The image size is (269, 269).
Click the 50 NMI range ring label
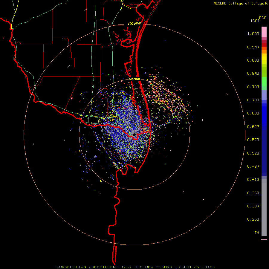click(x=135, y=79)
